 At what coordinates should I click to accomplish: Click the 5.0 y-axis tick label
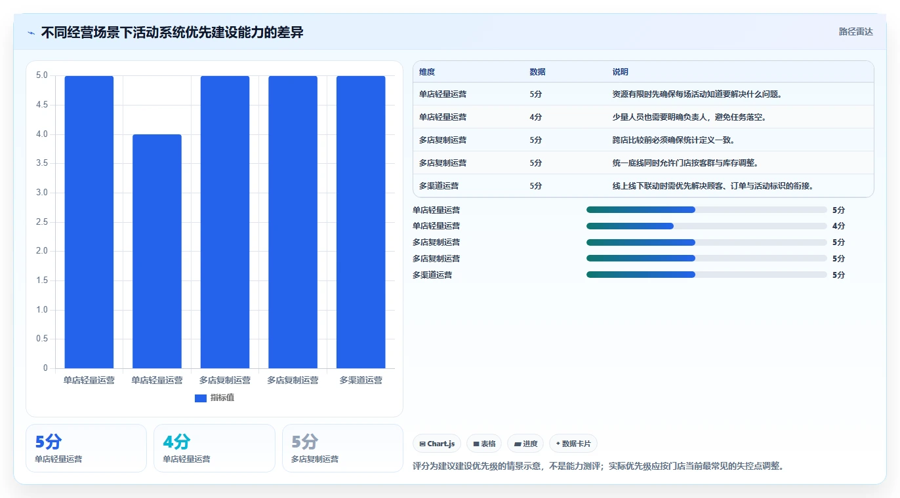41,75
